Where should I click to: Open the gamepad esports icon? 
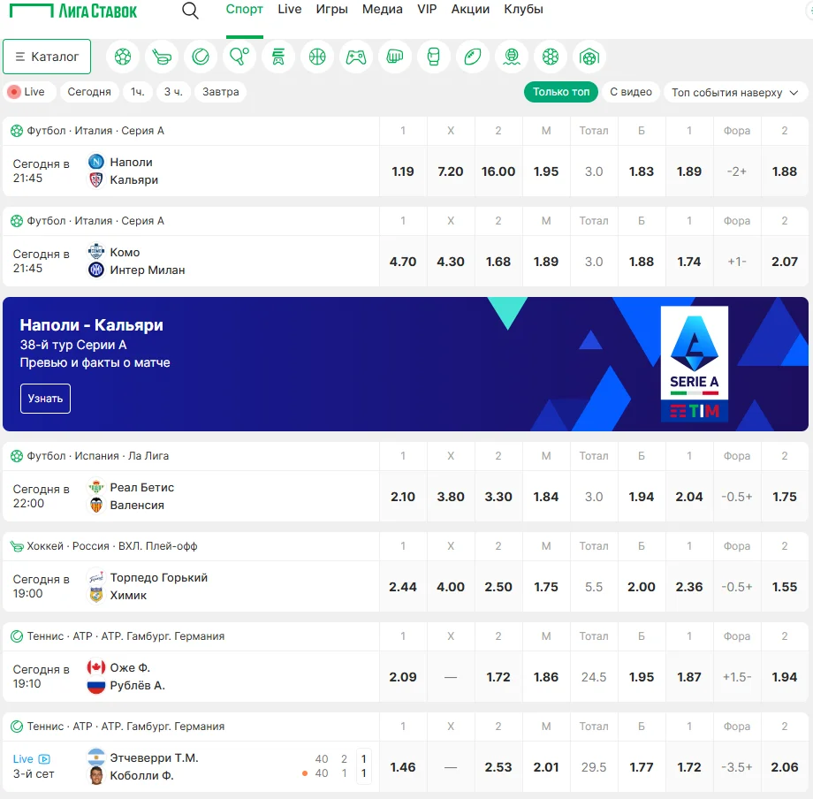(356, 57)
